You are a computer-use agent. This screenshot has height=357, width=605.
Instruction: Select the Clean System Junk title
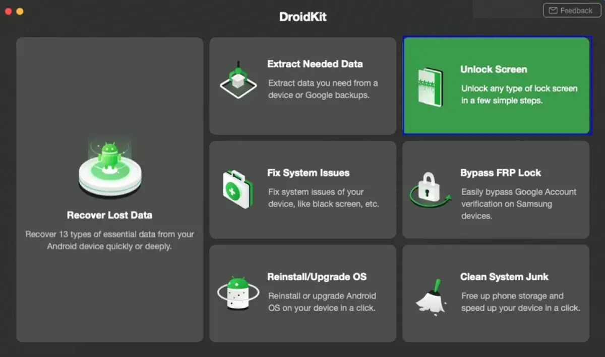[x=504, y=277]
